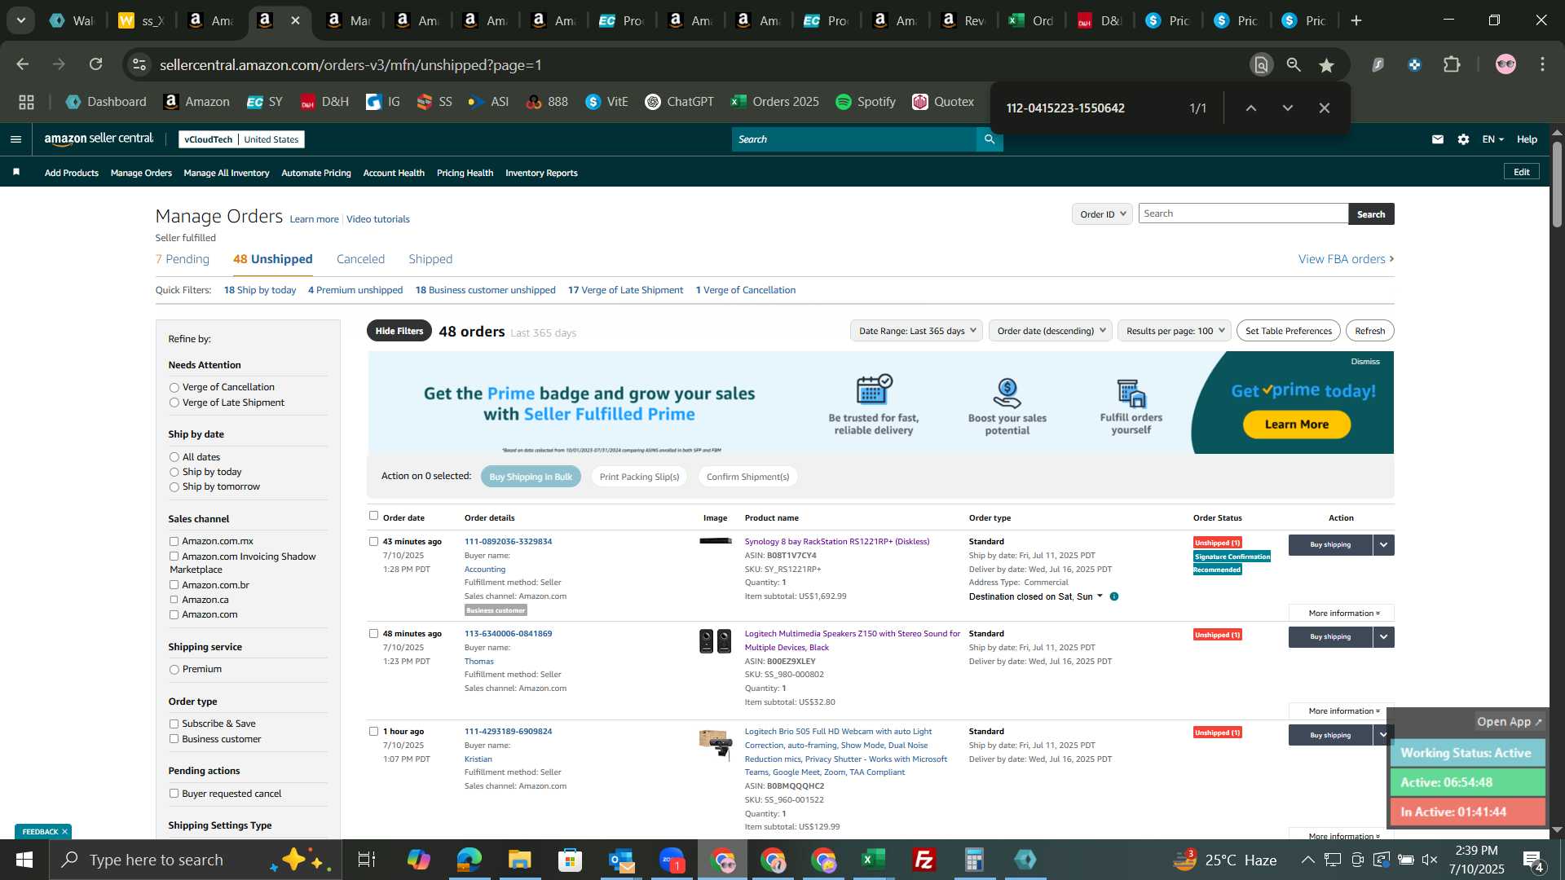This screenshot has width=1565, height=880.
Task: Open the Order ID search type dropdown
Action: pyautogui.click(x=1102, y=214)
